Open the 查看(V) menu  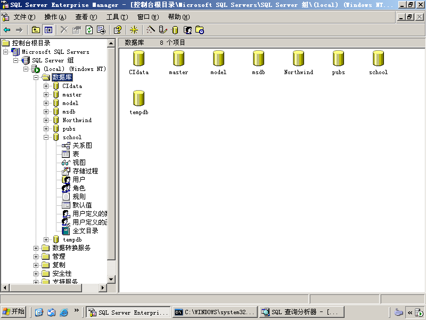point(86,17)
